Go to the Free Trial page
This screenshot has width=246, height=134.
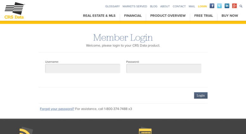[204, 16]
